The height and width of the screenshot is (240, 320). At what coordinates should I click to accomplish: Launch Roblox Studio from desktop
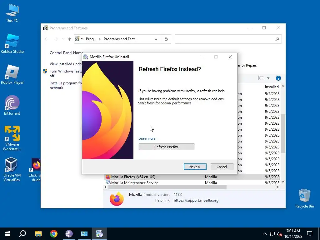pos(12,43)
